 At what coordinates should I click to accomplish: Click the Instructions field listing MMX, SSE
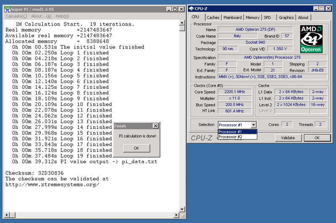[x=272, y=77]
